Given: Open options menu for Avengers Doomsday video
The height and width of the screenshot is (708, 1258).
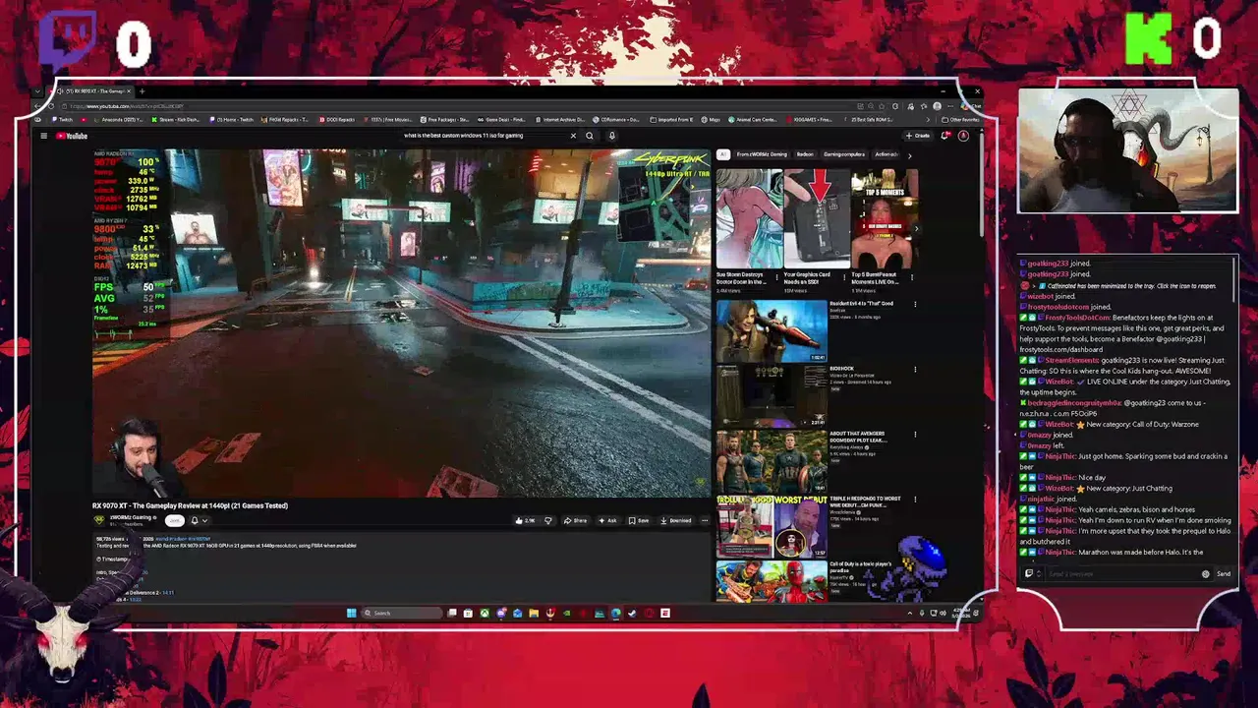Looking at the screenshot, I should click(x=915, y=435).
